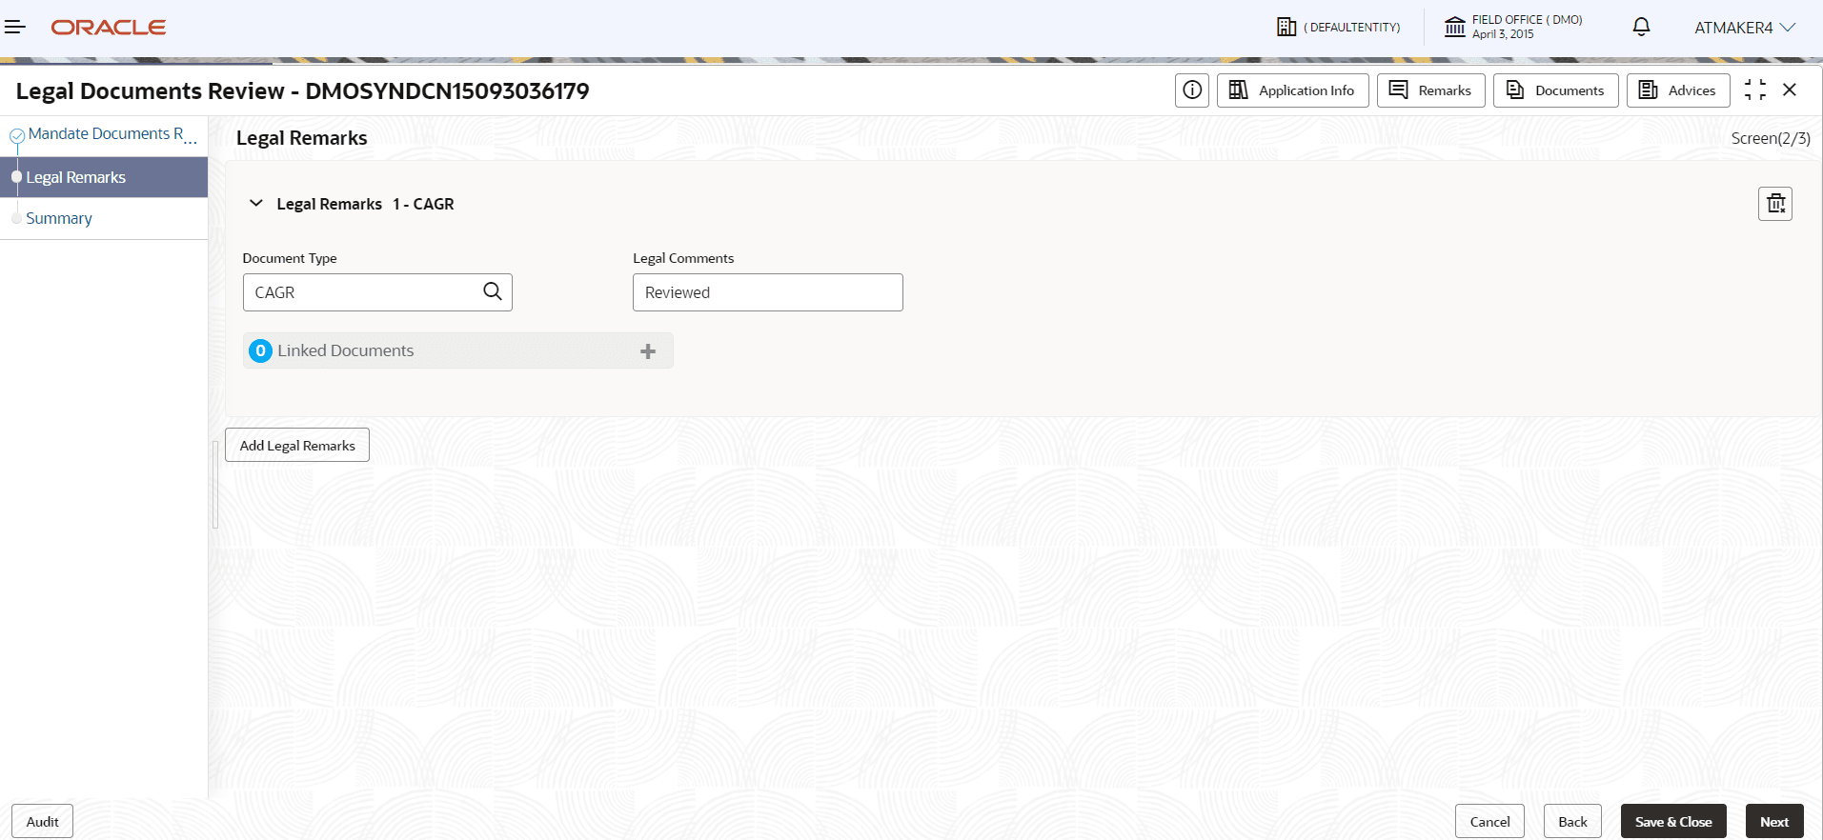Open the hamburger navigation menu

pos(14,27)
